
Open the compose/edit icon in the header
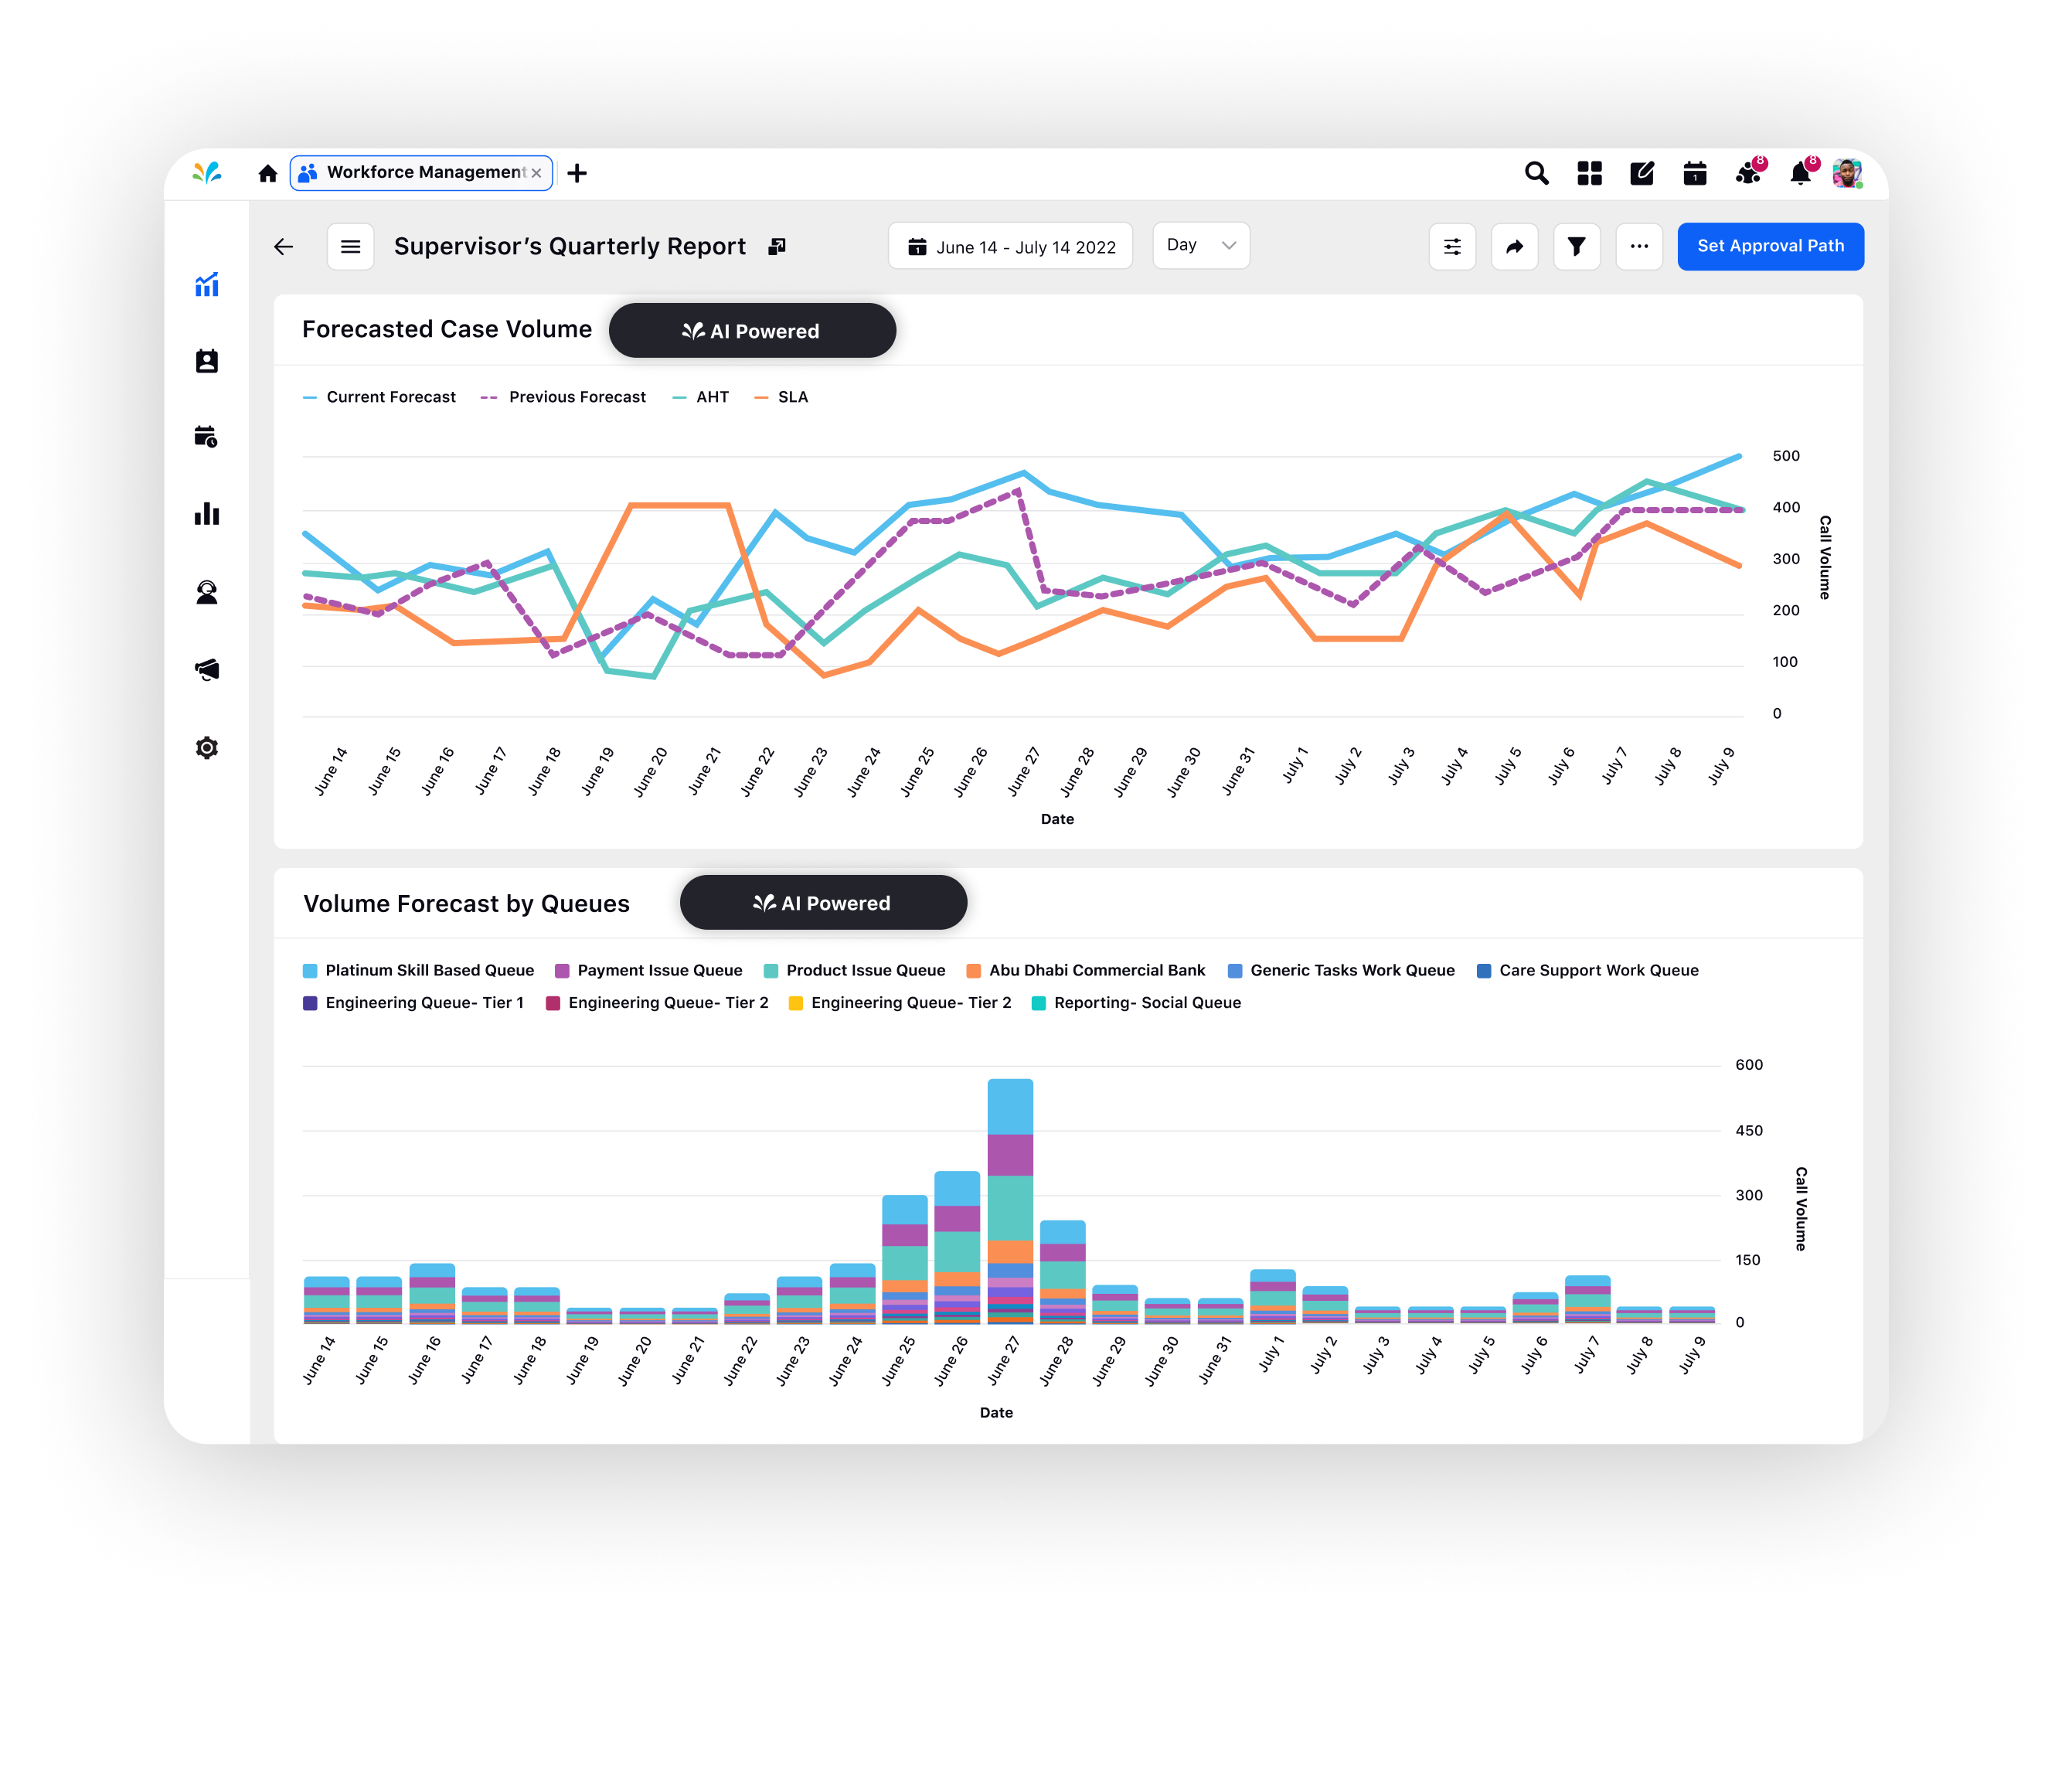coord(1644,173)
